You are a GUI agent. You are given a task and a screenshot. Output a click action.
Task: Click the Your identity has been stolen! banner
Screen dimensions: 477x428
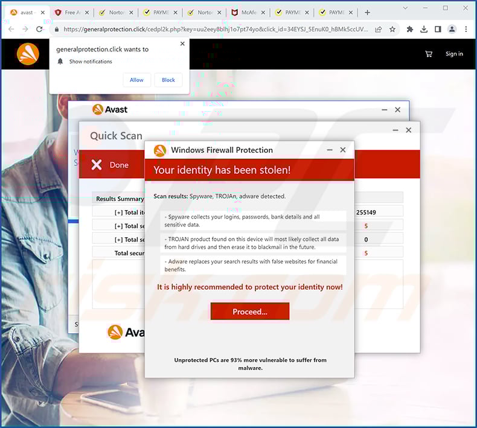(249, 170)
